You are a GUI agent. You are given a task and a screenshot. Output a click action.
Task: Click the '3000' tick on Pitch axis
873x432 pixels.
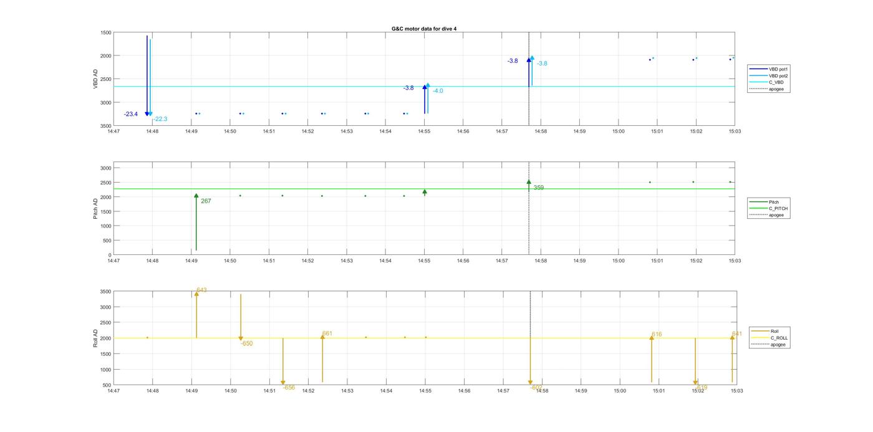(105, 168)
